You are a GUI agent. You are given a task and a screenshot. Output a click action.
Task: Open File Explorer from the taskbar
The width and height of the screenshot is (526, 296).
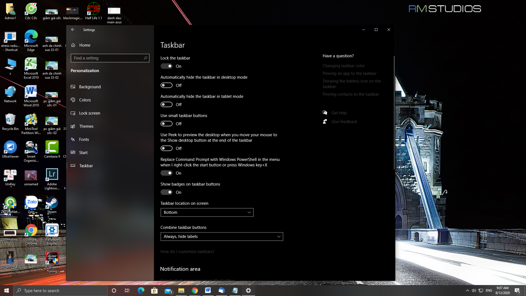pyautogui.click(x=181, y=290)
